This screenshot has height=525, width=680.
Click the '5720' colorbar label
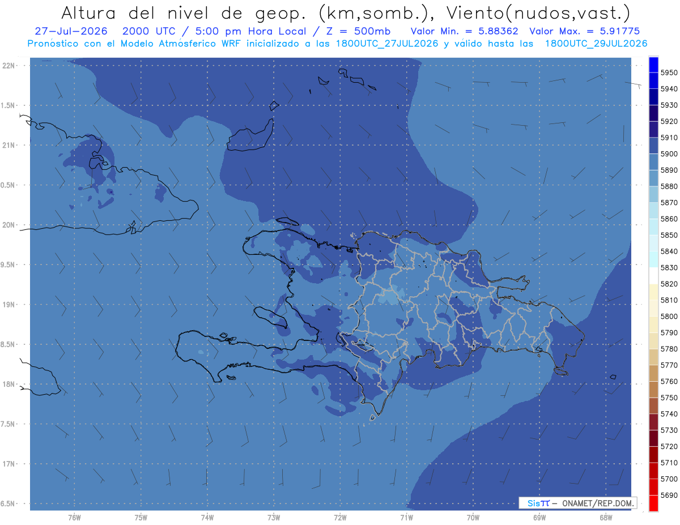[670, 447]
